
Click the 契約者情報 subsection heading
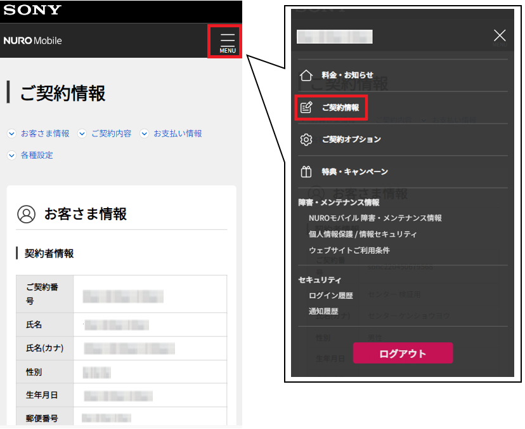click(49, 253)
